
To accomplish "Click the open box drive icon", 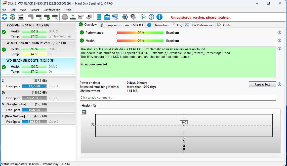I will coord(81,17).
